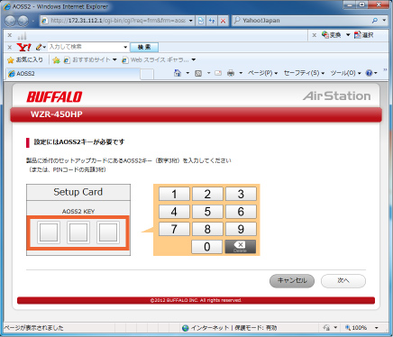The height and width of the screenshot is (337, 393).
Task: Open the dropdown arrow next to 変換
Action: (348, 35)
